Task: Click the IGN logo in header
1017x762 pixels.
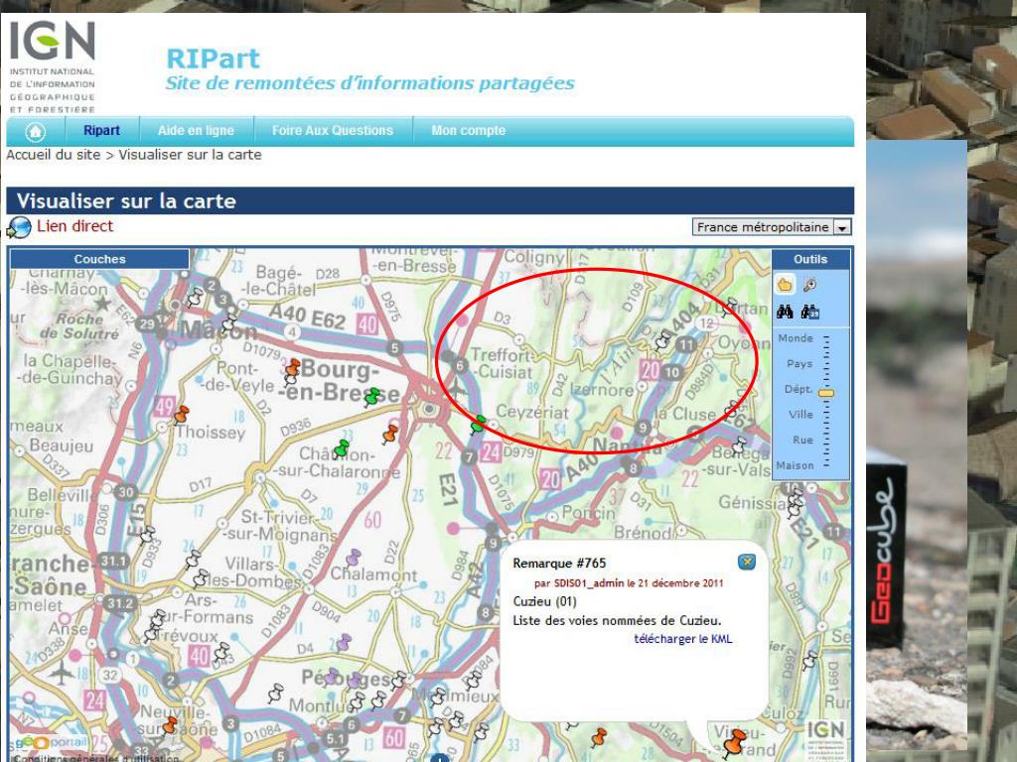Action: point(53,66)
